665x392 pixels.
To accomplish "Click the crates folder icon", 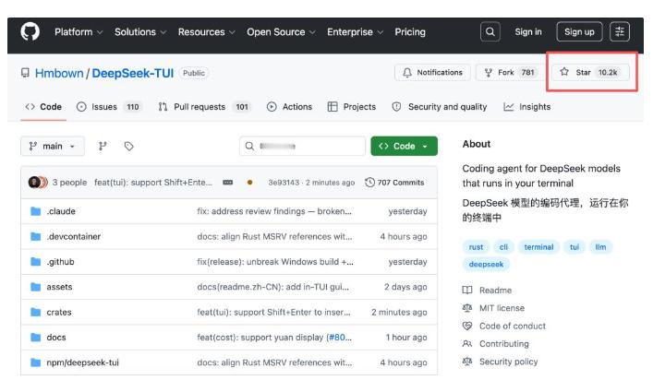I will coord(36,312).
